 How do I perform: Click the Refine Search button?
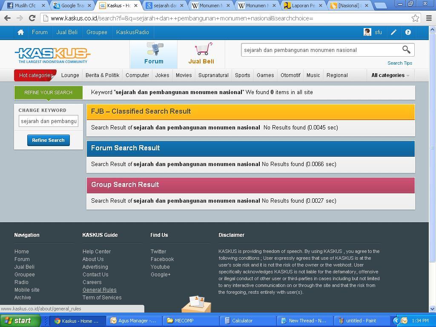click(49, 140)
